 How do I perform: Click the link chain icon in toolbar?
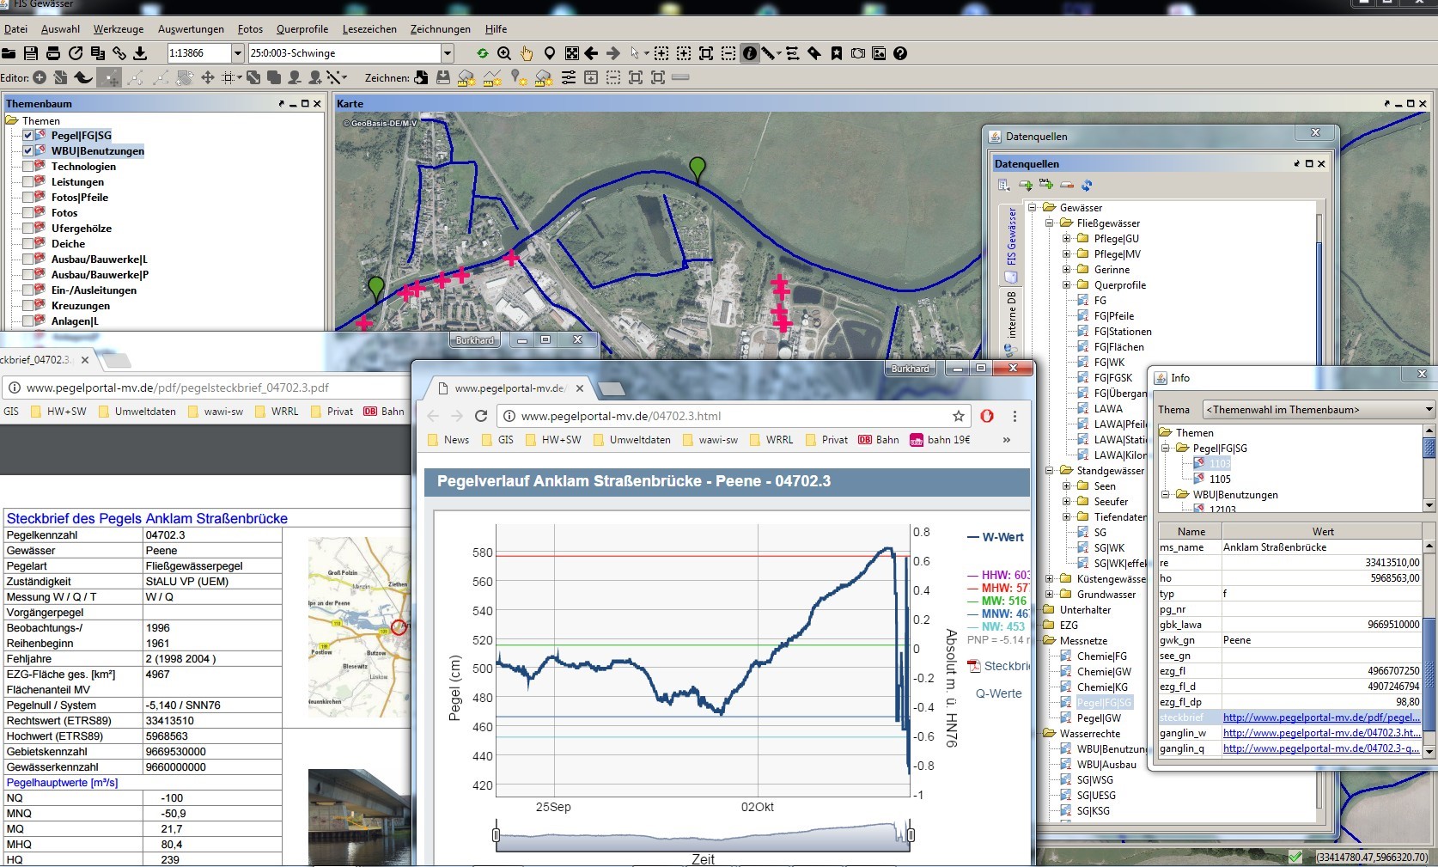click(x=119, y=53)
